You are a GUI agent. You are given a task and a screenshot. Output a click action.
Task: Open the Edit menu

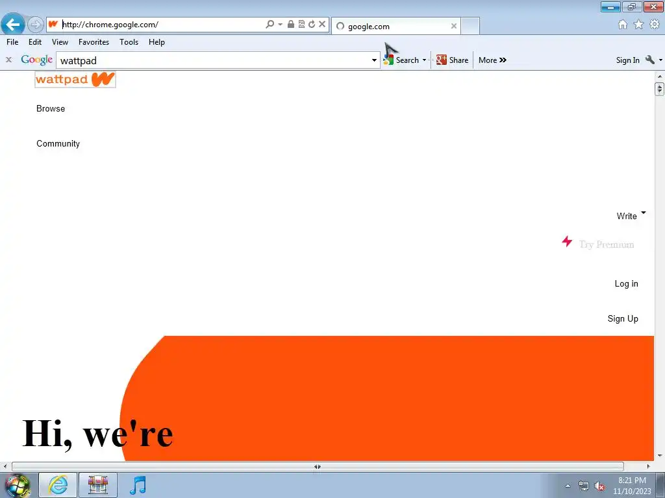pyautogui.click(x=35, y=42)
